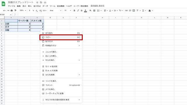Click the insert chart icon in toolbar
This screenshot has height=105, width=187.
(134, 10)
